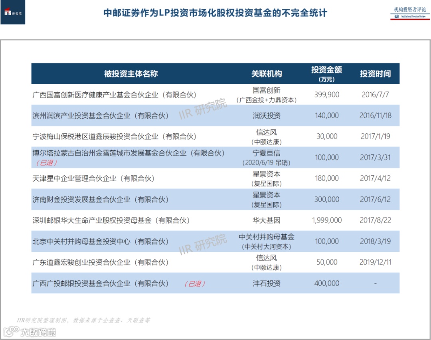This screenshot has width=431, height=340.
Task: Click the 投资金额(万元) column header
Action: pyautogui.click(x=326, y=74)
